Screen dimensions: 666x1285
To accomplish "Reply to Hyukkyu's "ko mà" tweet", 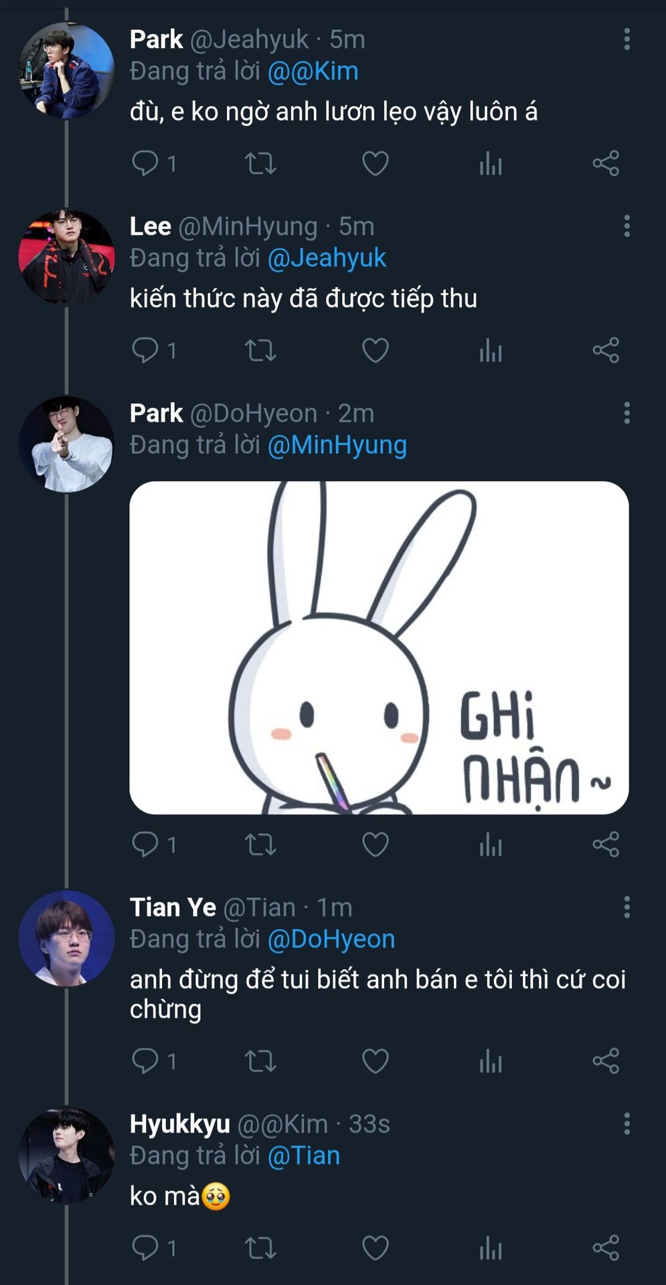I will point(145,1248).
